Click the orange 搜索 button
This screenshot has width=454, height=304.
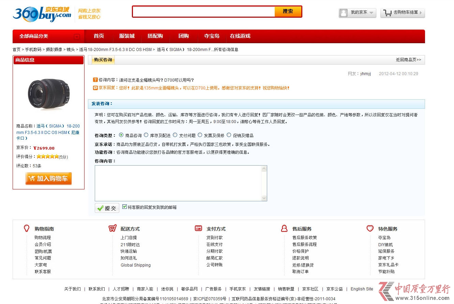(x=288, y=12)
